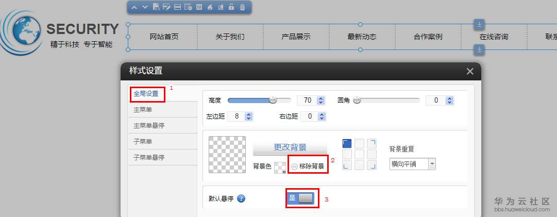The height and width of the screenshot is (217, 557).
Task: Close the 样式设置 dialog
Action: point(470,71)
